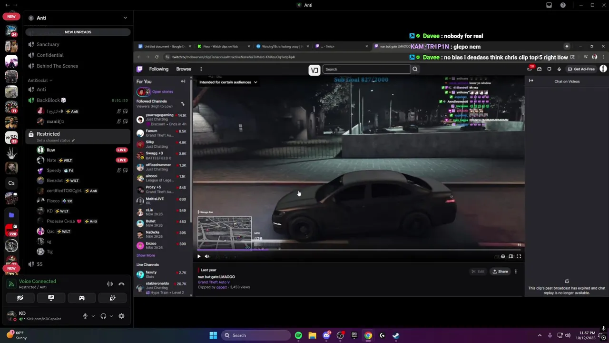Open clip player settings gear

[x=503, y=256]
